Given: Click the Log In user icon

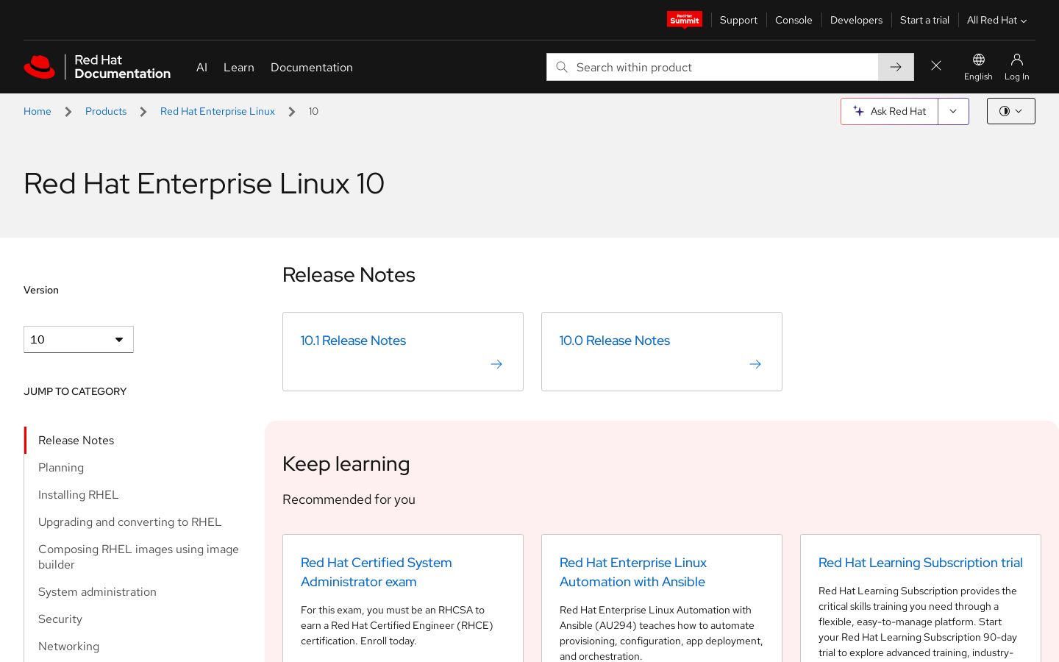Looking at the screenshot, I should point(1017,67).
